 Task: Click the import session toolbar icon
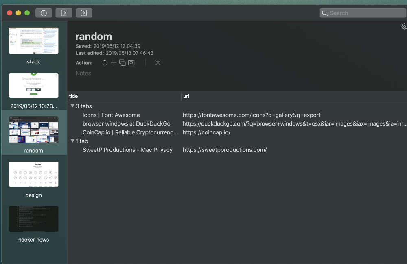pyautogui.click(x=84, y=13)
